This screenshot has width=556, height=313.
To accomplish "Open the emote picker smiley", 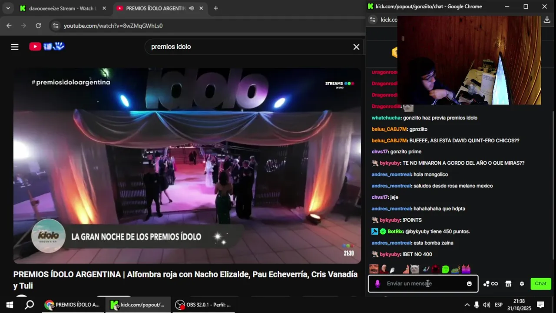I will click(x=469, y=283).
